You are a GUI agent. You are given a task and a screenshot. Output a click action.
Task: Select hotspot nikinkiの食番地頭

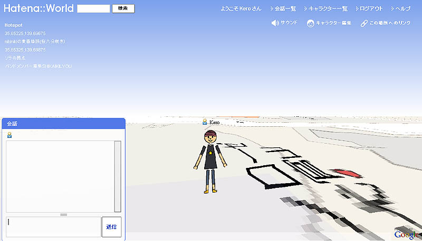coord(35,42)
